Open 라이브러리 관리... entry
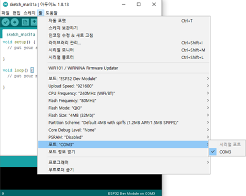This screenshot has height=196, width=246. tap(124, 43)
